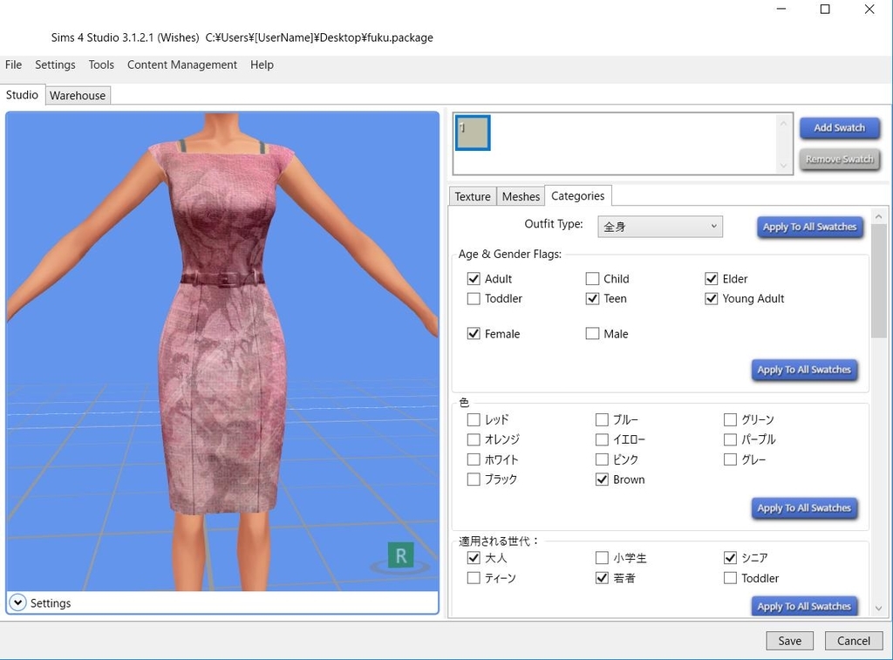Click the categories panel scrollbar thumb

click(x=878, y=281)
